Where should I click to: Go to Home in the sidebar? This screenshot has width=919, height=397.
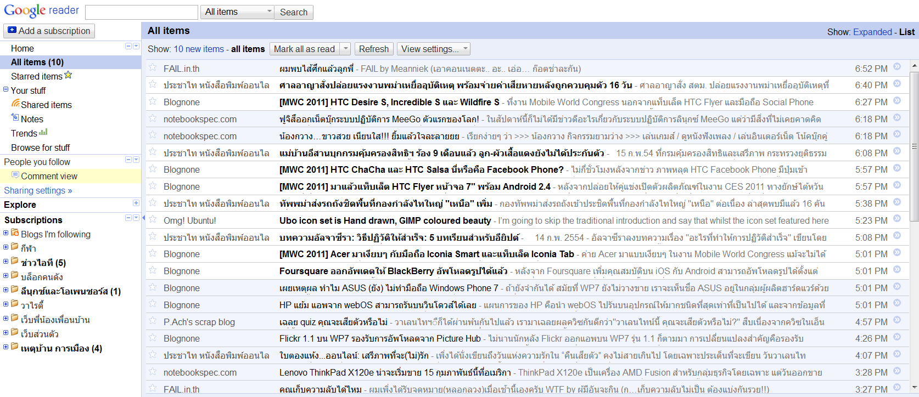[23, 48]
